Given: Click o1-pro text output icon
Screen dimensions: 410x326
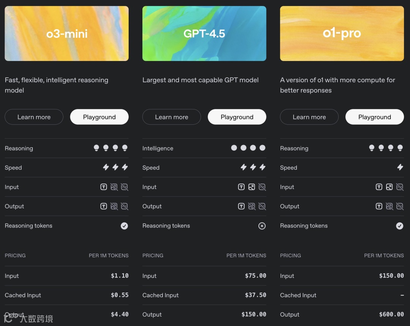Looking at the screenshot, I should click(x=379, y=206).
